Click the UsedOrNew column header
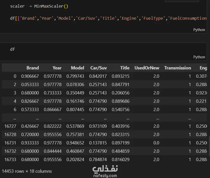Image resolution: width=210 pixels, height=178 pixels. tap(147, 68)
